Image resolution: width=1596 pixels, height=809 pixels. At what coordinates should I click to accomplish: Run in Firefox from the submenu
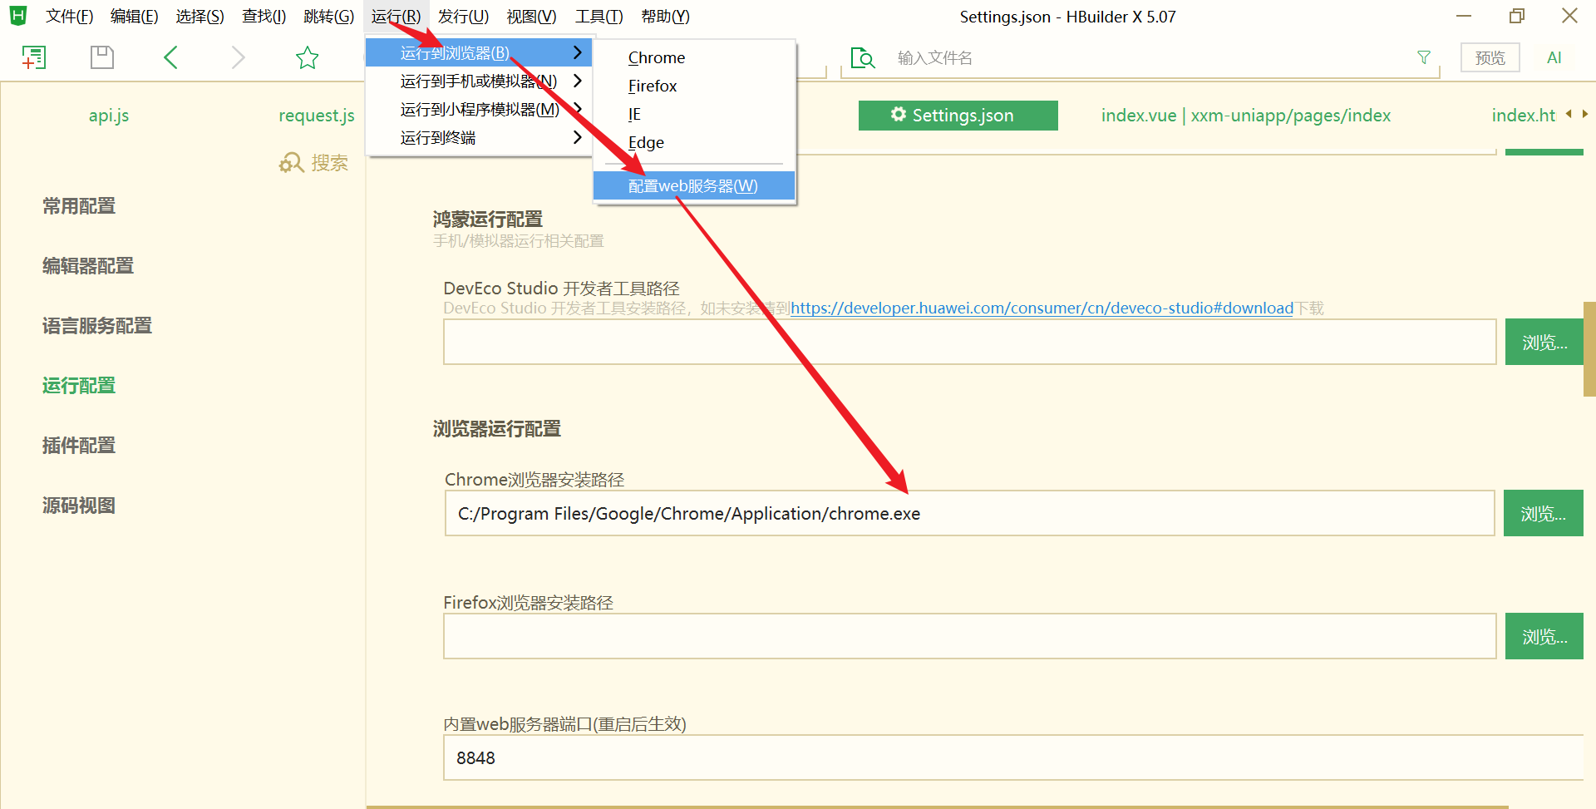tap(695, 86)
